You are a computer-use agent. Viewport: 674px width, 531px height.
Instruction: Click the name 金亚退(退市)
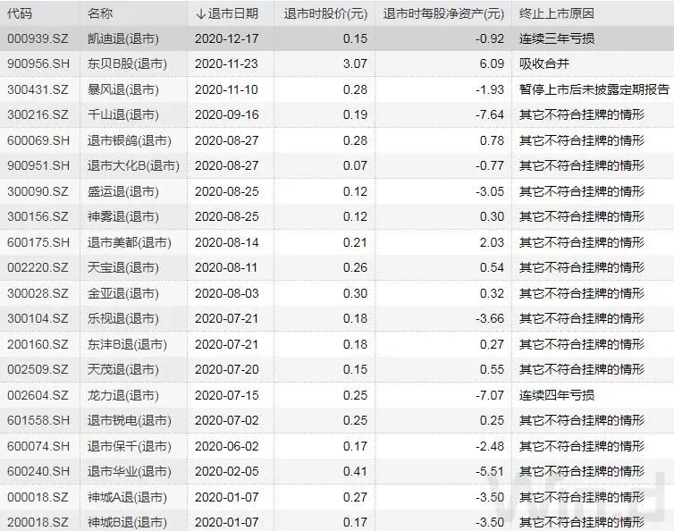click(x=123, y=293)
